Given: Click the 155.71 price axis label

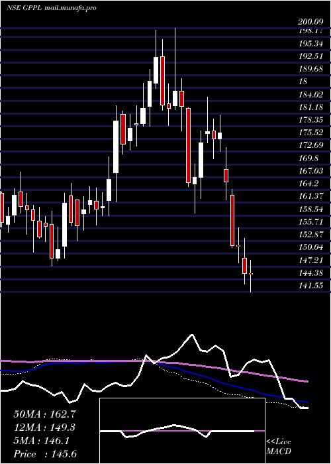Looking at the screenshot, I should (310, 221).
